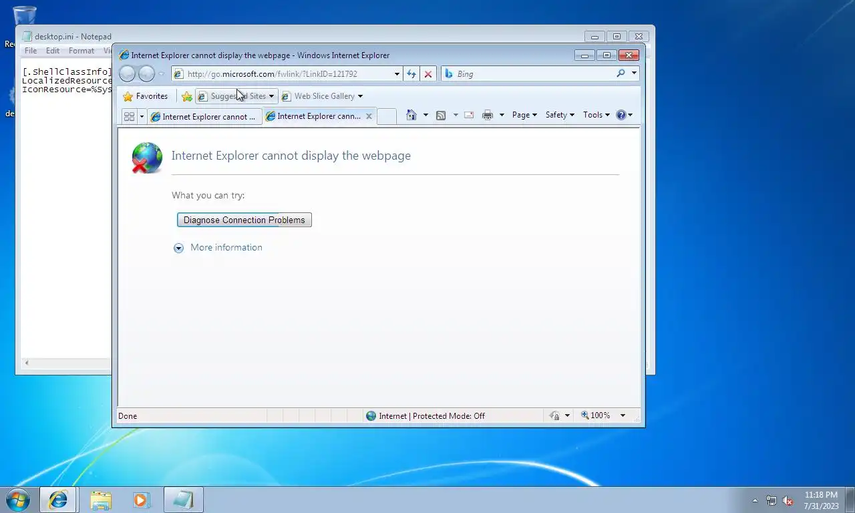Expand More information section arrow
The height and width of the screenshot is (513, 855).
point(178,248)
